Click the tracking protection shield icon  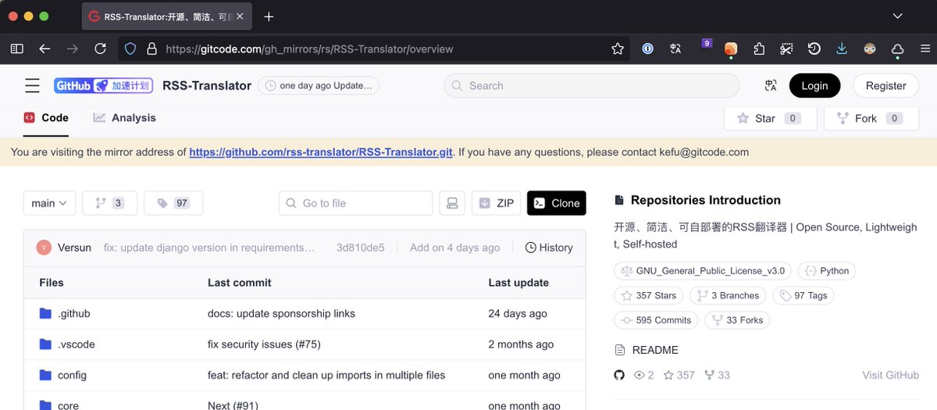(130, 48)
